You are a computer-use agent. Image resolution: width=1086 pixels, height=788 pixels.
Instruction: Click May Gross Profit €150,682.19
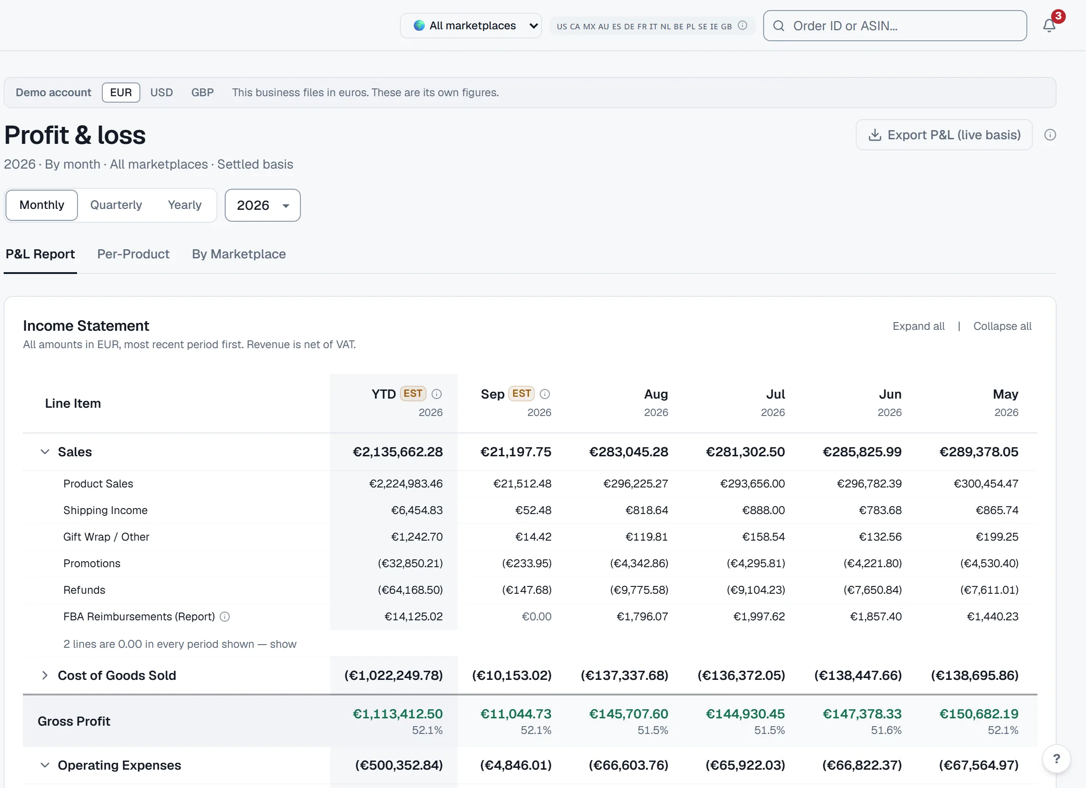click(979, 714)
